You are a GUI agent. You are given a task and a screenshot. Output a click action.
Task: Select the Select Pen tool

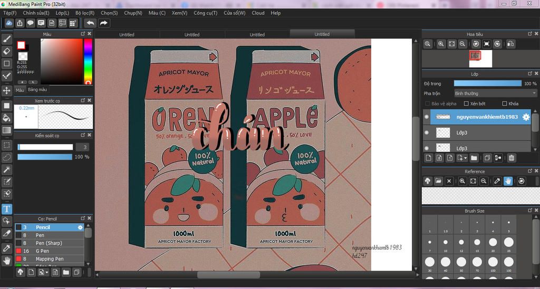[6, 182]
